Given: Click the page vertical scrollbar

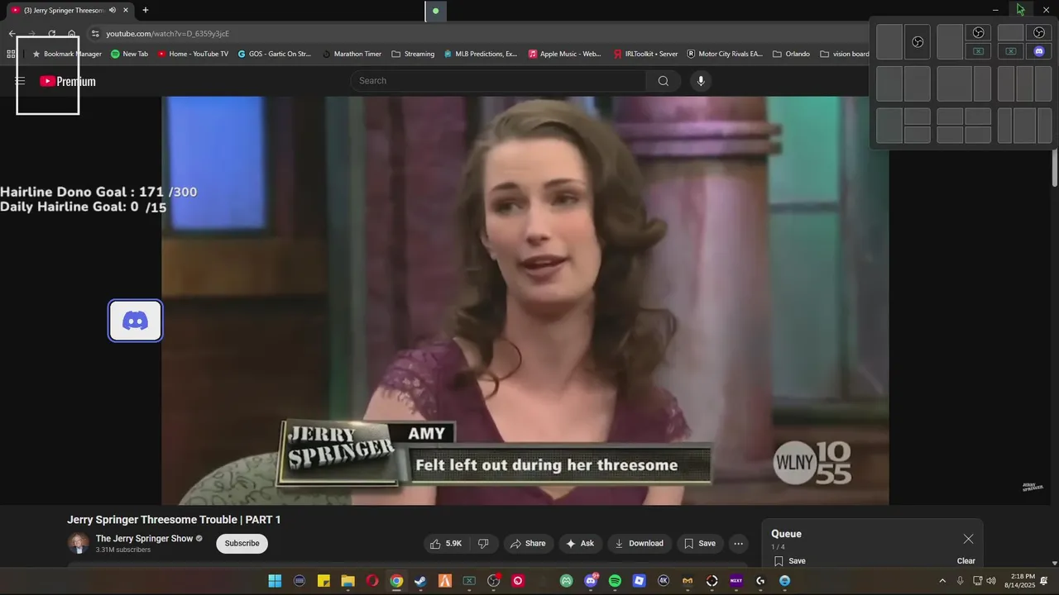Looking at the screenshot, I should (1054, 169).
